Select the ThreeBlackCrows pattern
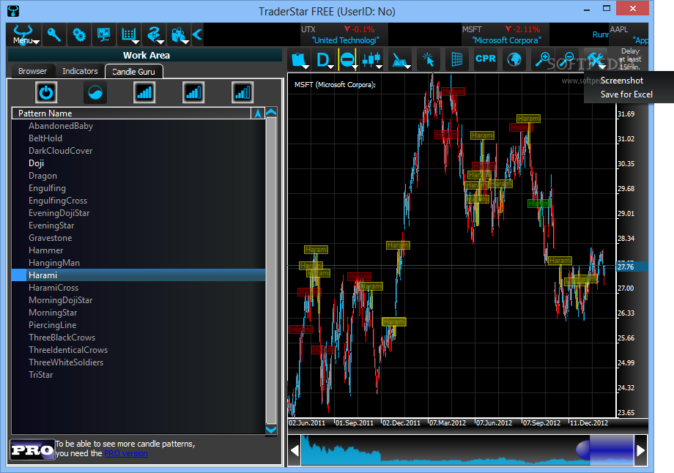This screenshot has height=473, width=674. point(138,338)
